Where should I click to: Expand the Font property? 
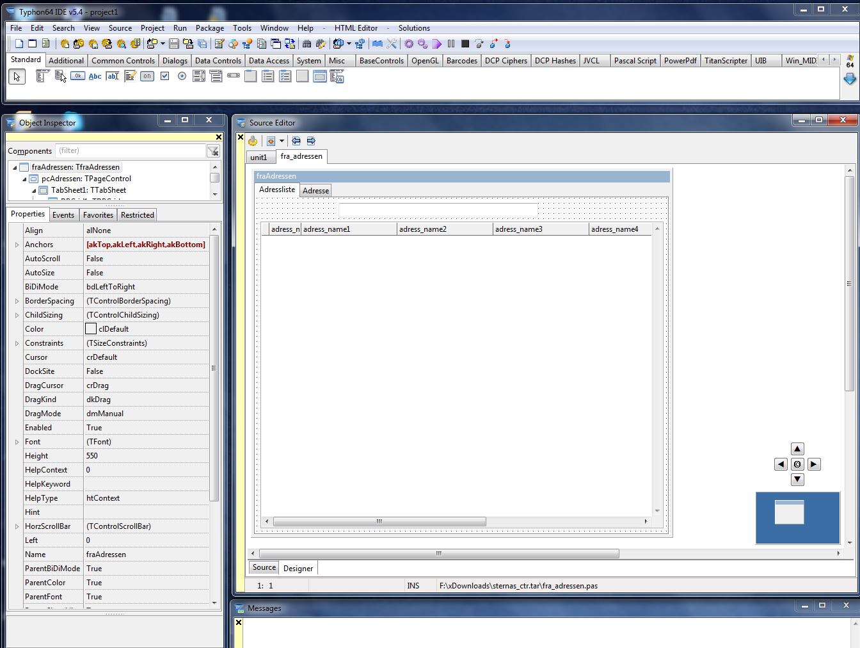[17, 442]
